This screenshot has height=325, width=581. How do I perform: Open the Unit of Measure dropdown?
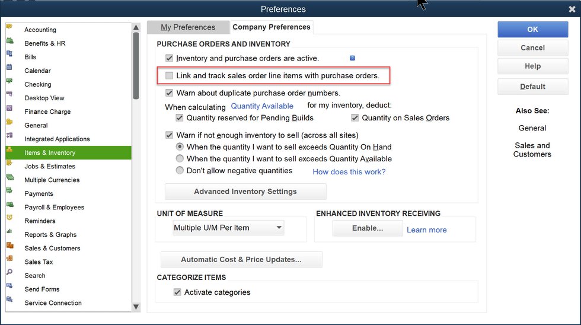(228, 228)
